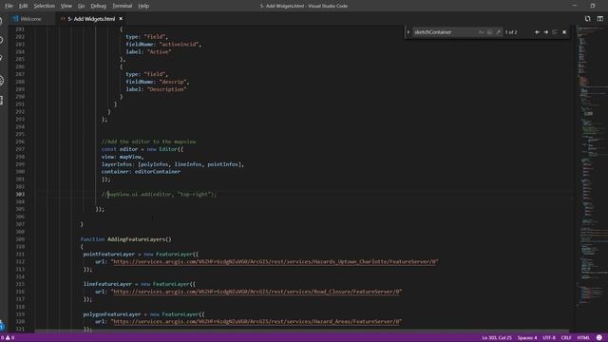Click 'fieldName: "activeincid"' line
The image size is (608, 342).
point(163,45)
